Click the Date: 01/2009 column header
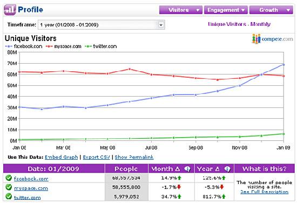The height and width of the screenshot is (203, 297). [x=54, y=169]
